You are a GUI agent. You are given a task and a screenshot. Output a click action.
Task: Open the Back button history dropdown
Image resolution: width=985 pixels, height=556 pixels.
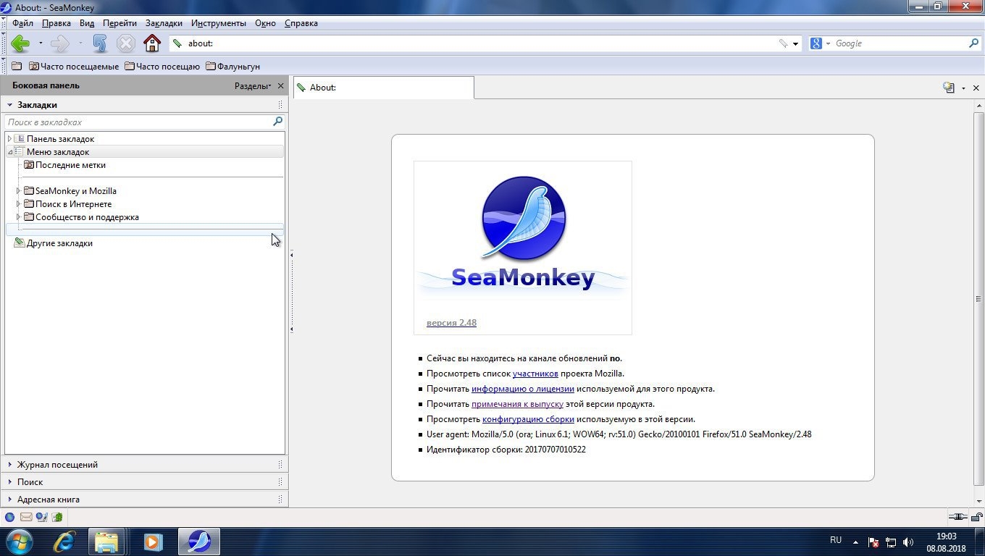(41, 43)
